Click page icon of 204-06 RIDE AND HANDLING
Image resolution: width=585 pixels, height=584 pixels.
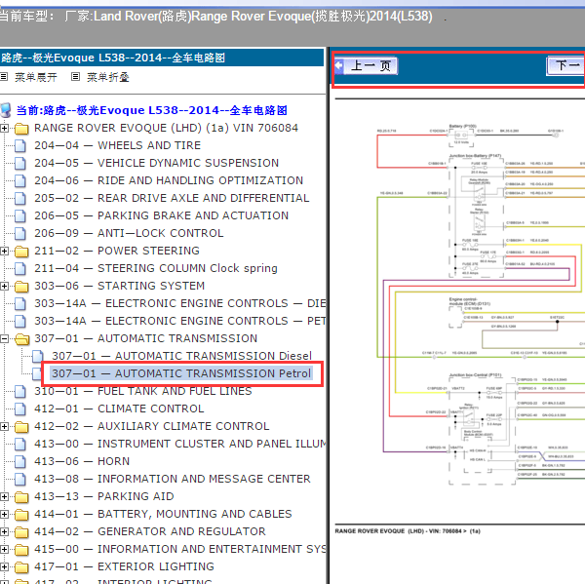coord(20,180)
